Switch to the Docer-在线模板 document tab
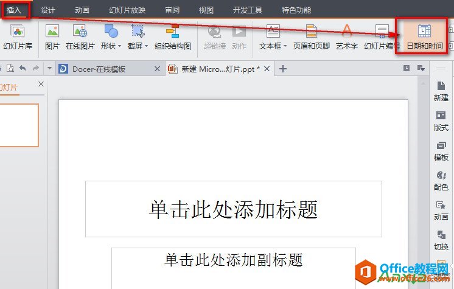 pyautogui.click(x=110, y=69)
